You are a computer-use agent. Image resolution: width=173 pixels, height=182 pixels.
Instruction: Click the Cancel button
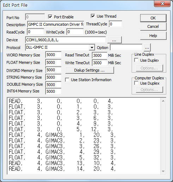[153, 26]
